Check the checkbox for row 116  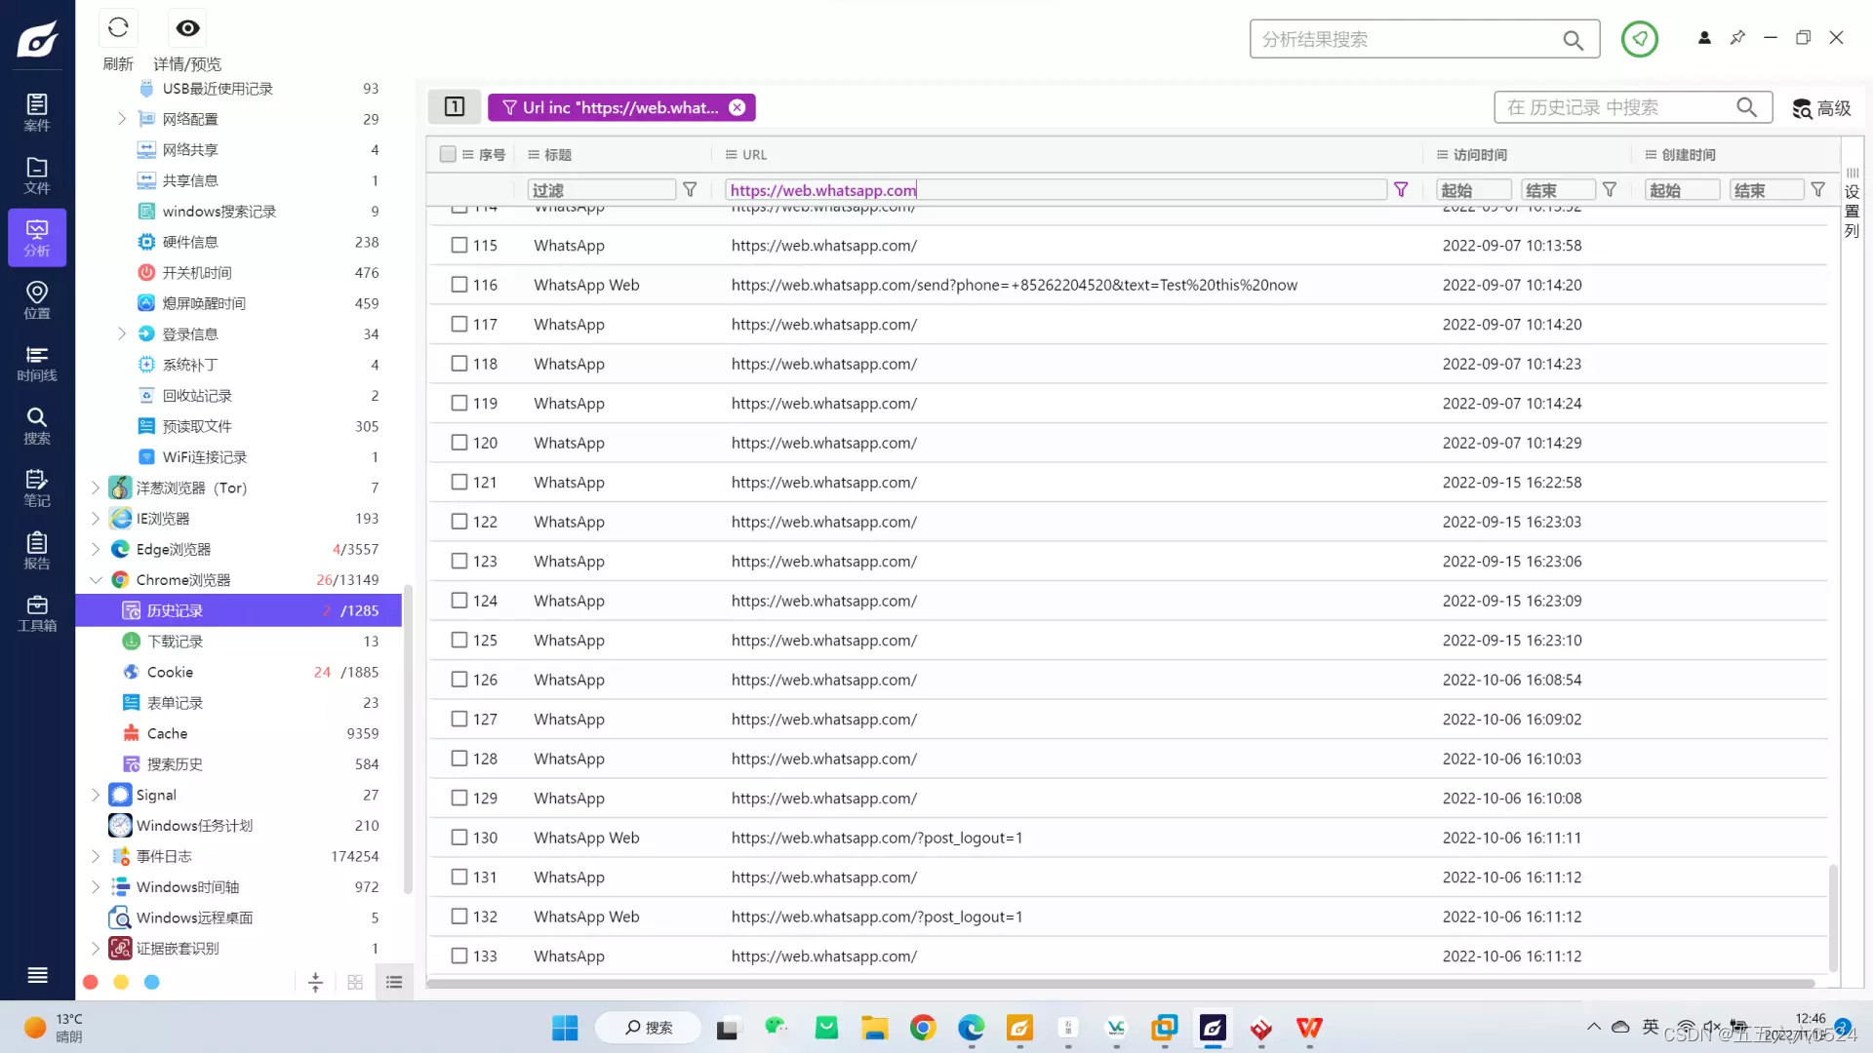click(459, 285)
